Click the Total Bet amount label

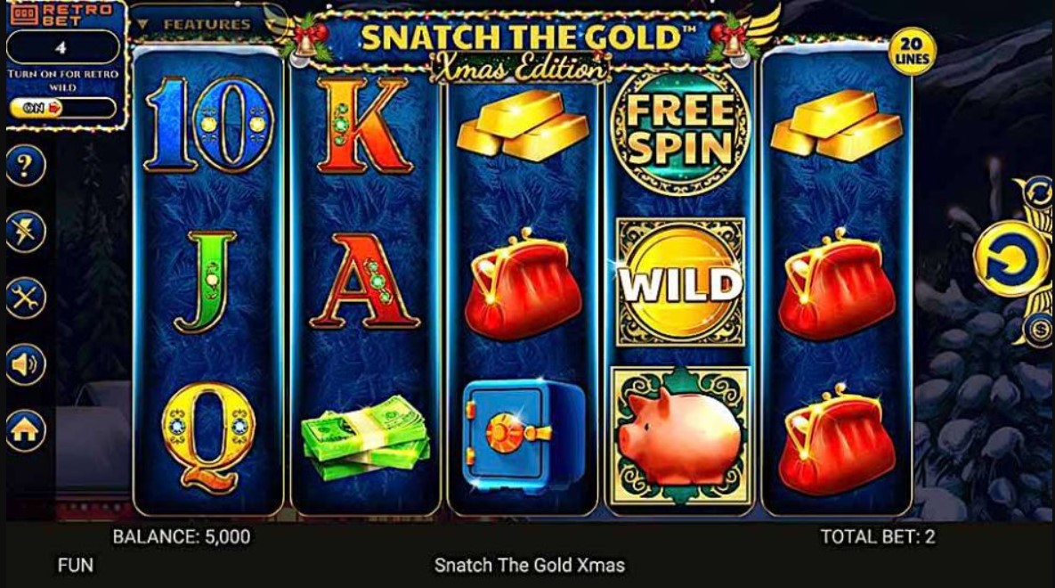tap(877, 537)
